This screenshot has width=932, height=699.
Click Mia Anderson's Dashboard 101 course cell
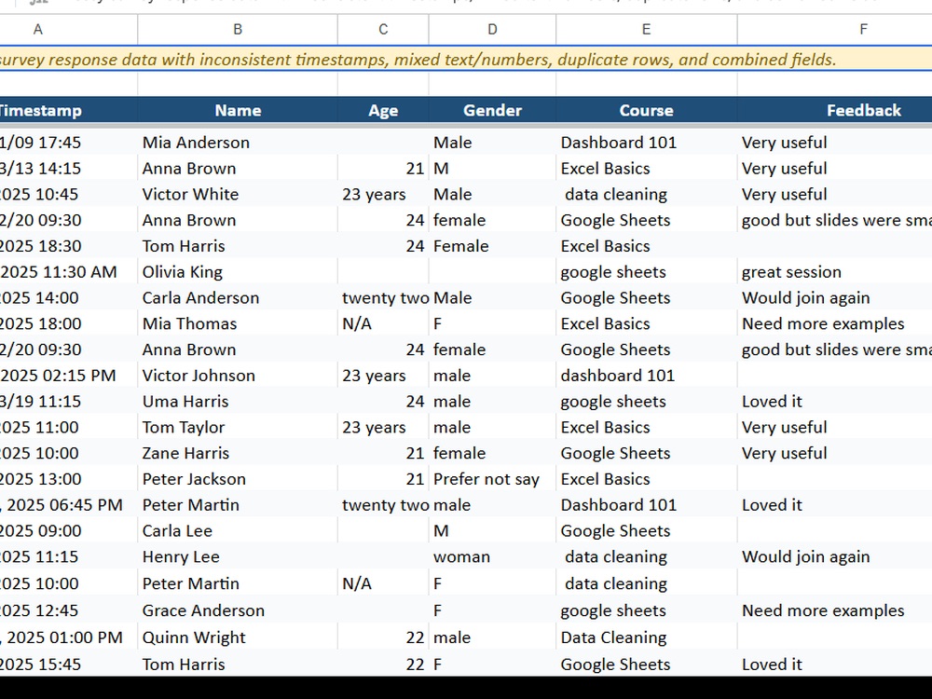[x=646, y=142]
